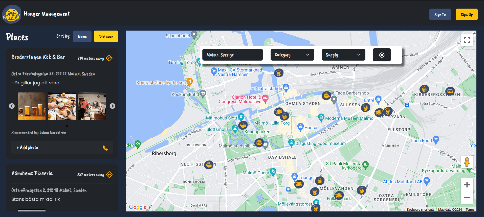The width and height of the screenshot is (484, 217).
Task: Open Disgusting Food museum pin
Action: click(x=291, y=143)
